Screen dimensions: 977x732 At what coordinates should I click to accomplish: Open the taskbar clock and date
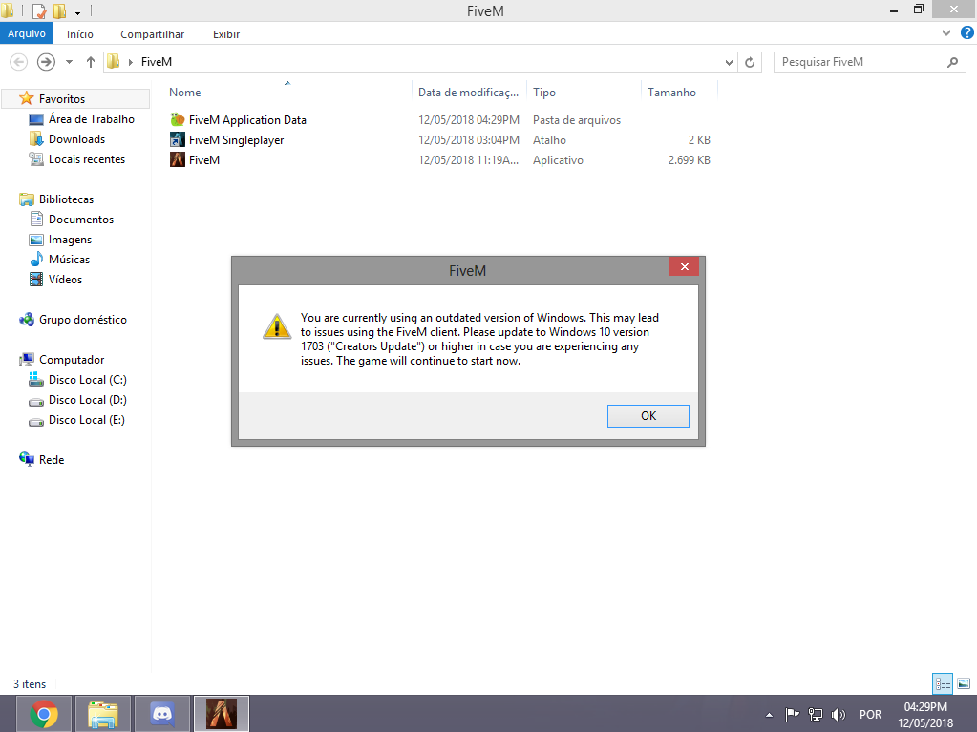tap(925, 715)
